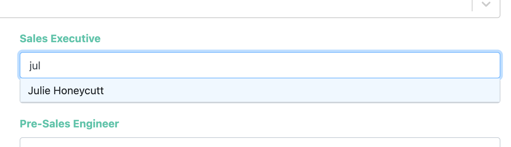Activate the empty field under Pre-Sales Engineer
Viewport: 511px width, 147px height.
click(260, 142)
